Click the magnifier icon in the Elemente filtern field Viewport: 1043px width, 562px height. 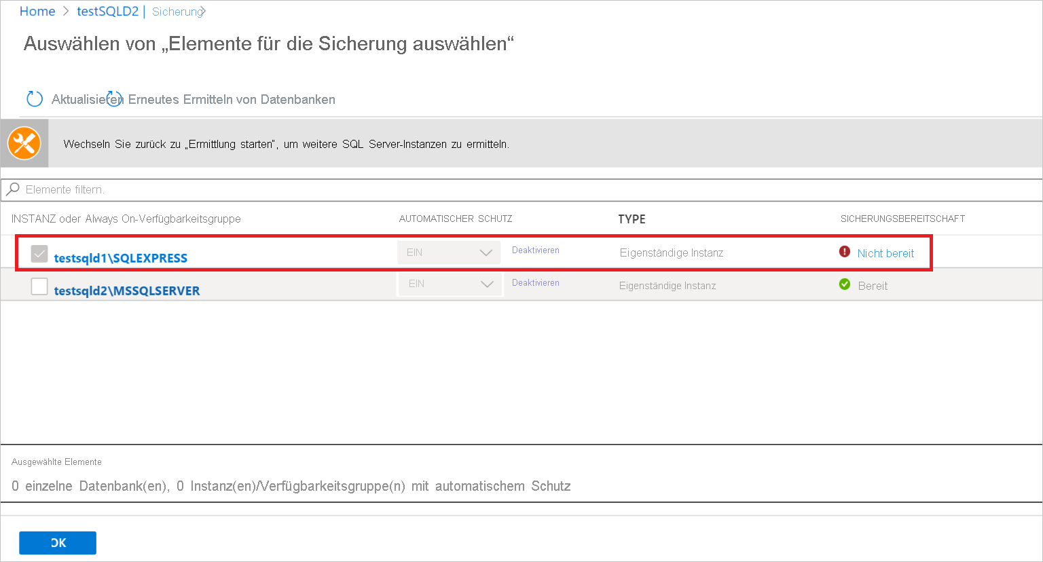tap(12, 189)
